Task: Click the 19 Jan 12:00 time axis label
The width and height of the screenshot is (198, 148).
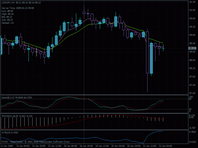Action: (102, 146)
